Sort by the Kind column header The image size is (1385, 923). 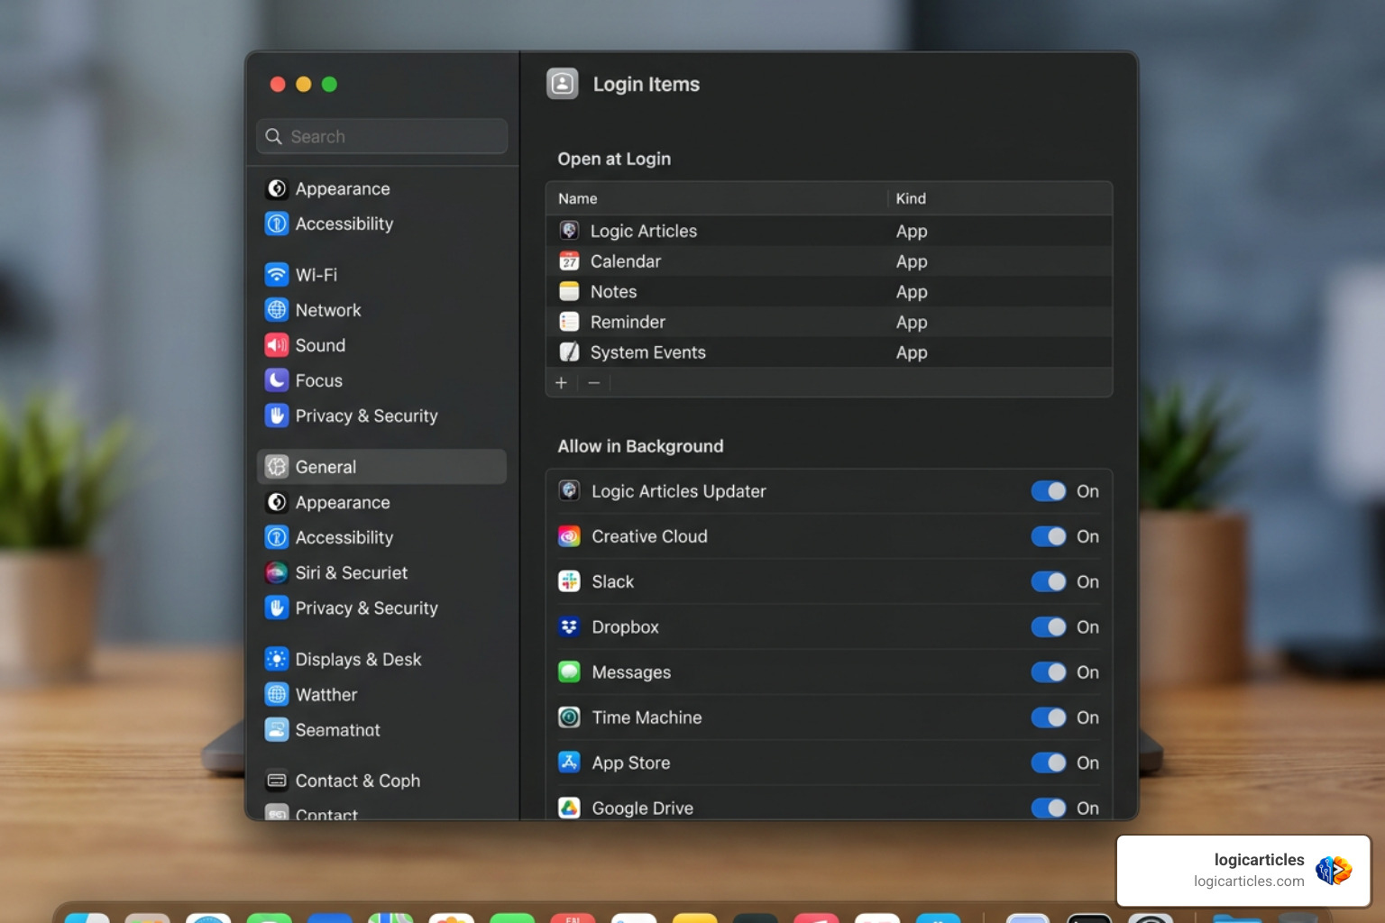(x=911, y=198)
